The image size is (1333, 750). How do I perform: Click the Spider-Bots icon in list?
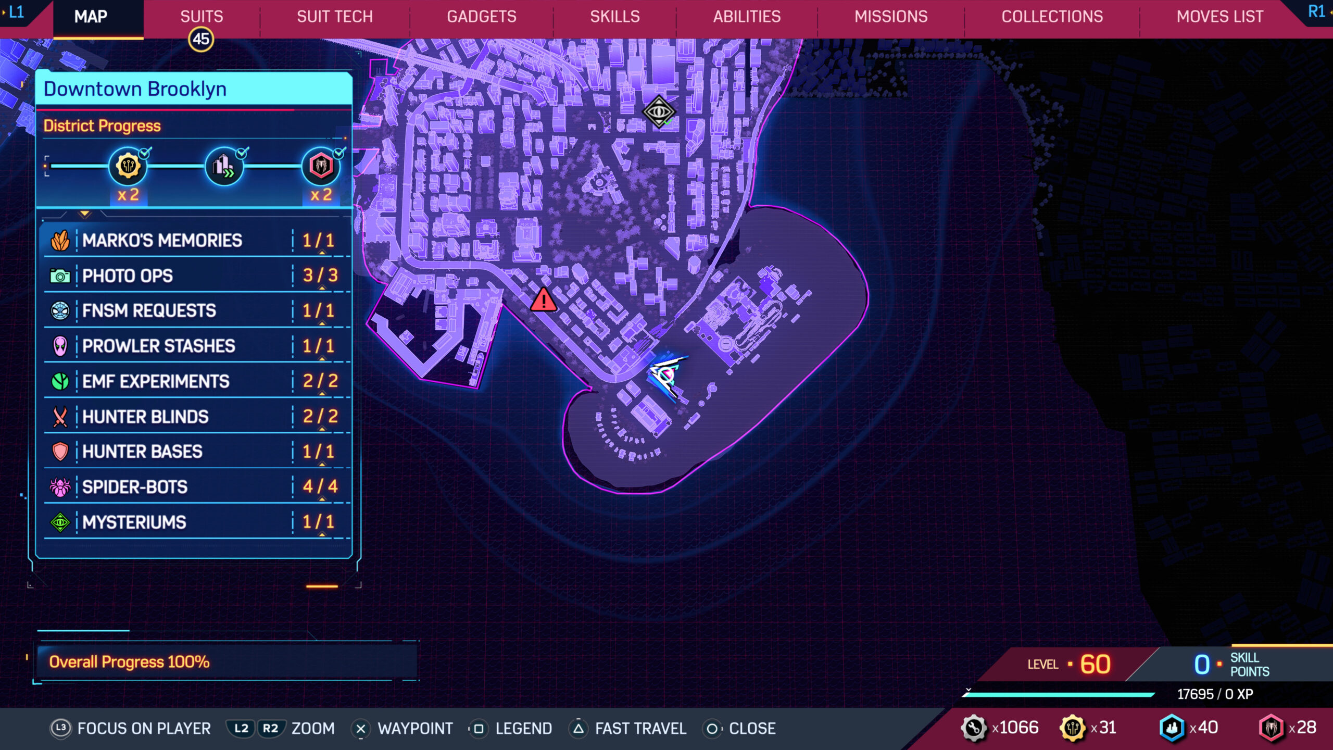coord(60,487)
